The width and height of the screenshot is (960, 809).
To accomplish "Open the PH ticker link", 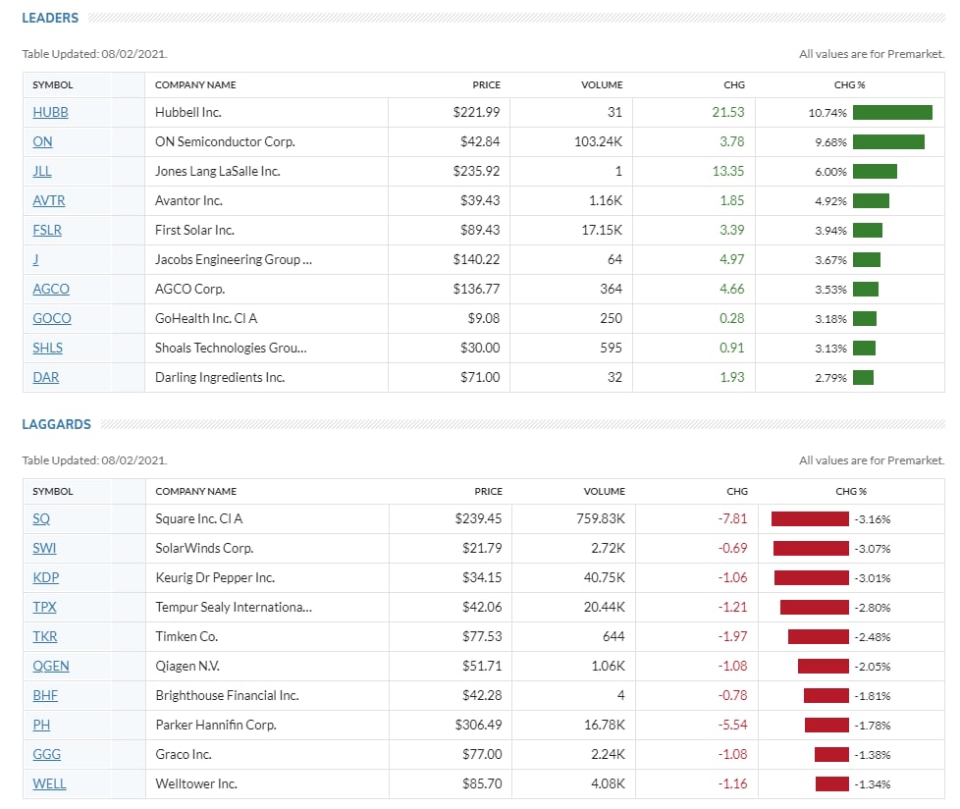I will 41,725.
